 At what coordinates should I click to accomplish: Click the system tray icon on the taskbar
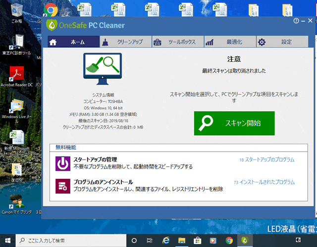pos(298,240)
